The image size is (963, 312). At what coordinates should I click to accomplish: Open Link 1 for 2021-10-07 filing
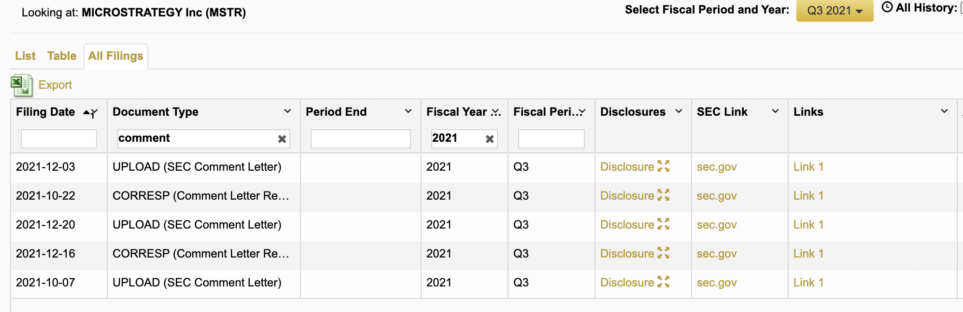pos(808,283)
